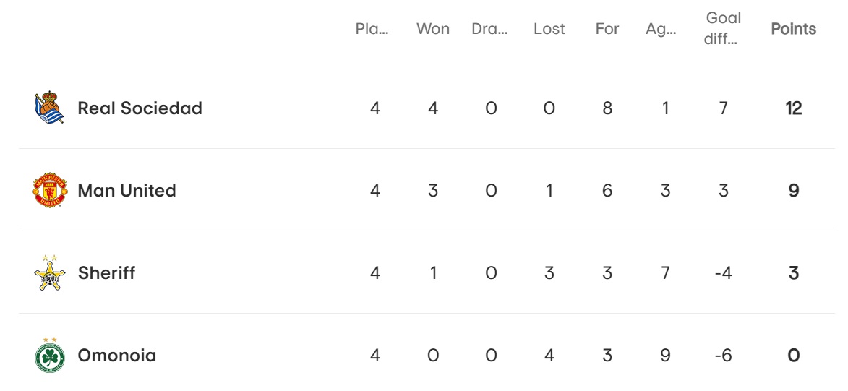Select the Sheriff team name
This screenshot has height=391, width=848.
[x=106, y=272]
